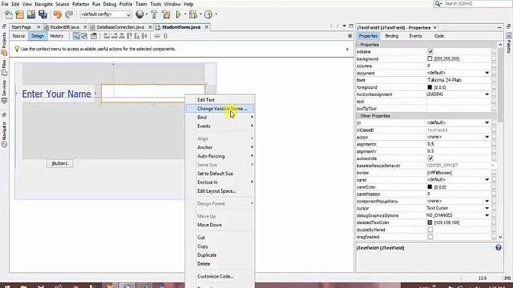The image size is (513, 288).
Task: Click the New File toolbar icon
Action: (9, 14)
